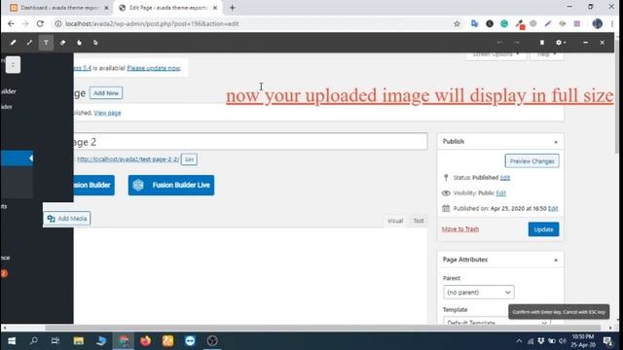Viewport: 623px width, 350px height.
Task: Open the test-page-2-2 permalink
Action: [x=128, y=159]
